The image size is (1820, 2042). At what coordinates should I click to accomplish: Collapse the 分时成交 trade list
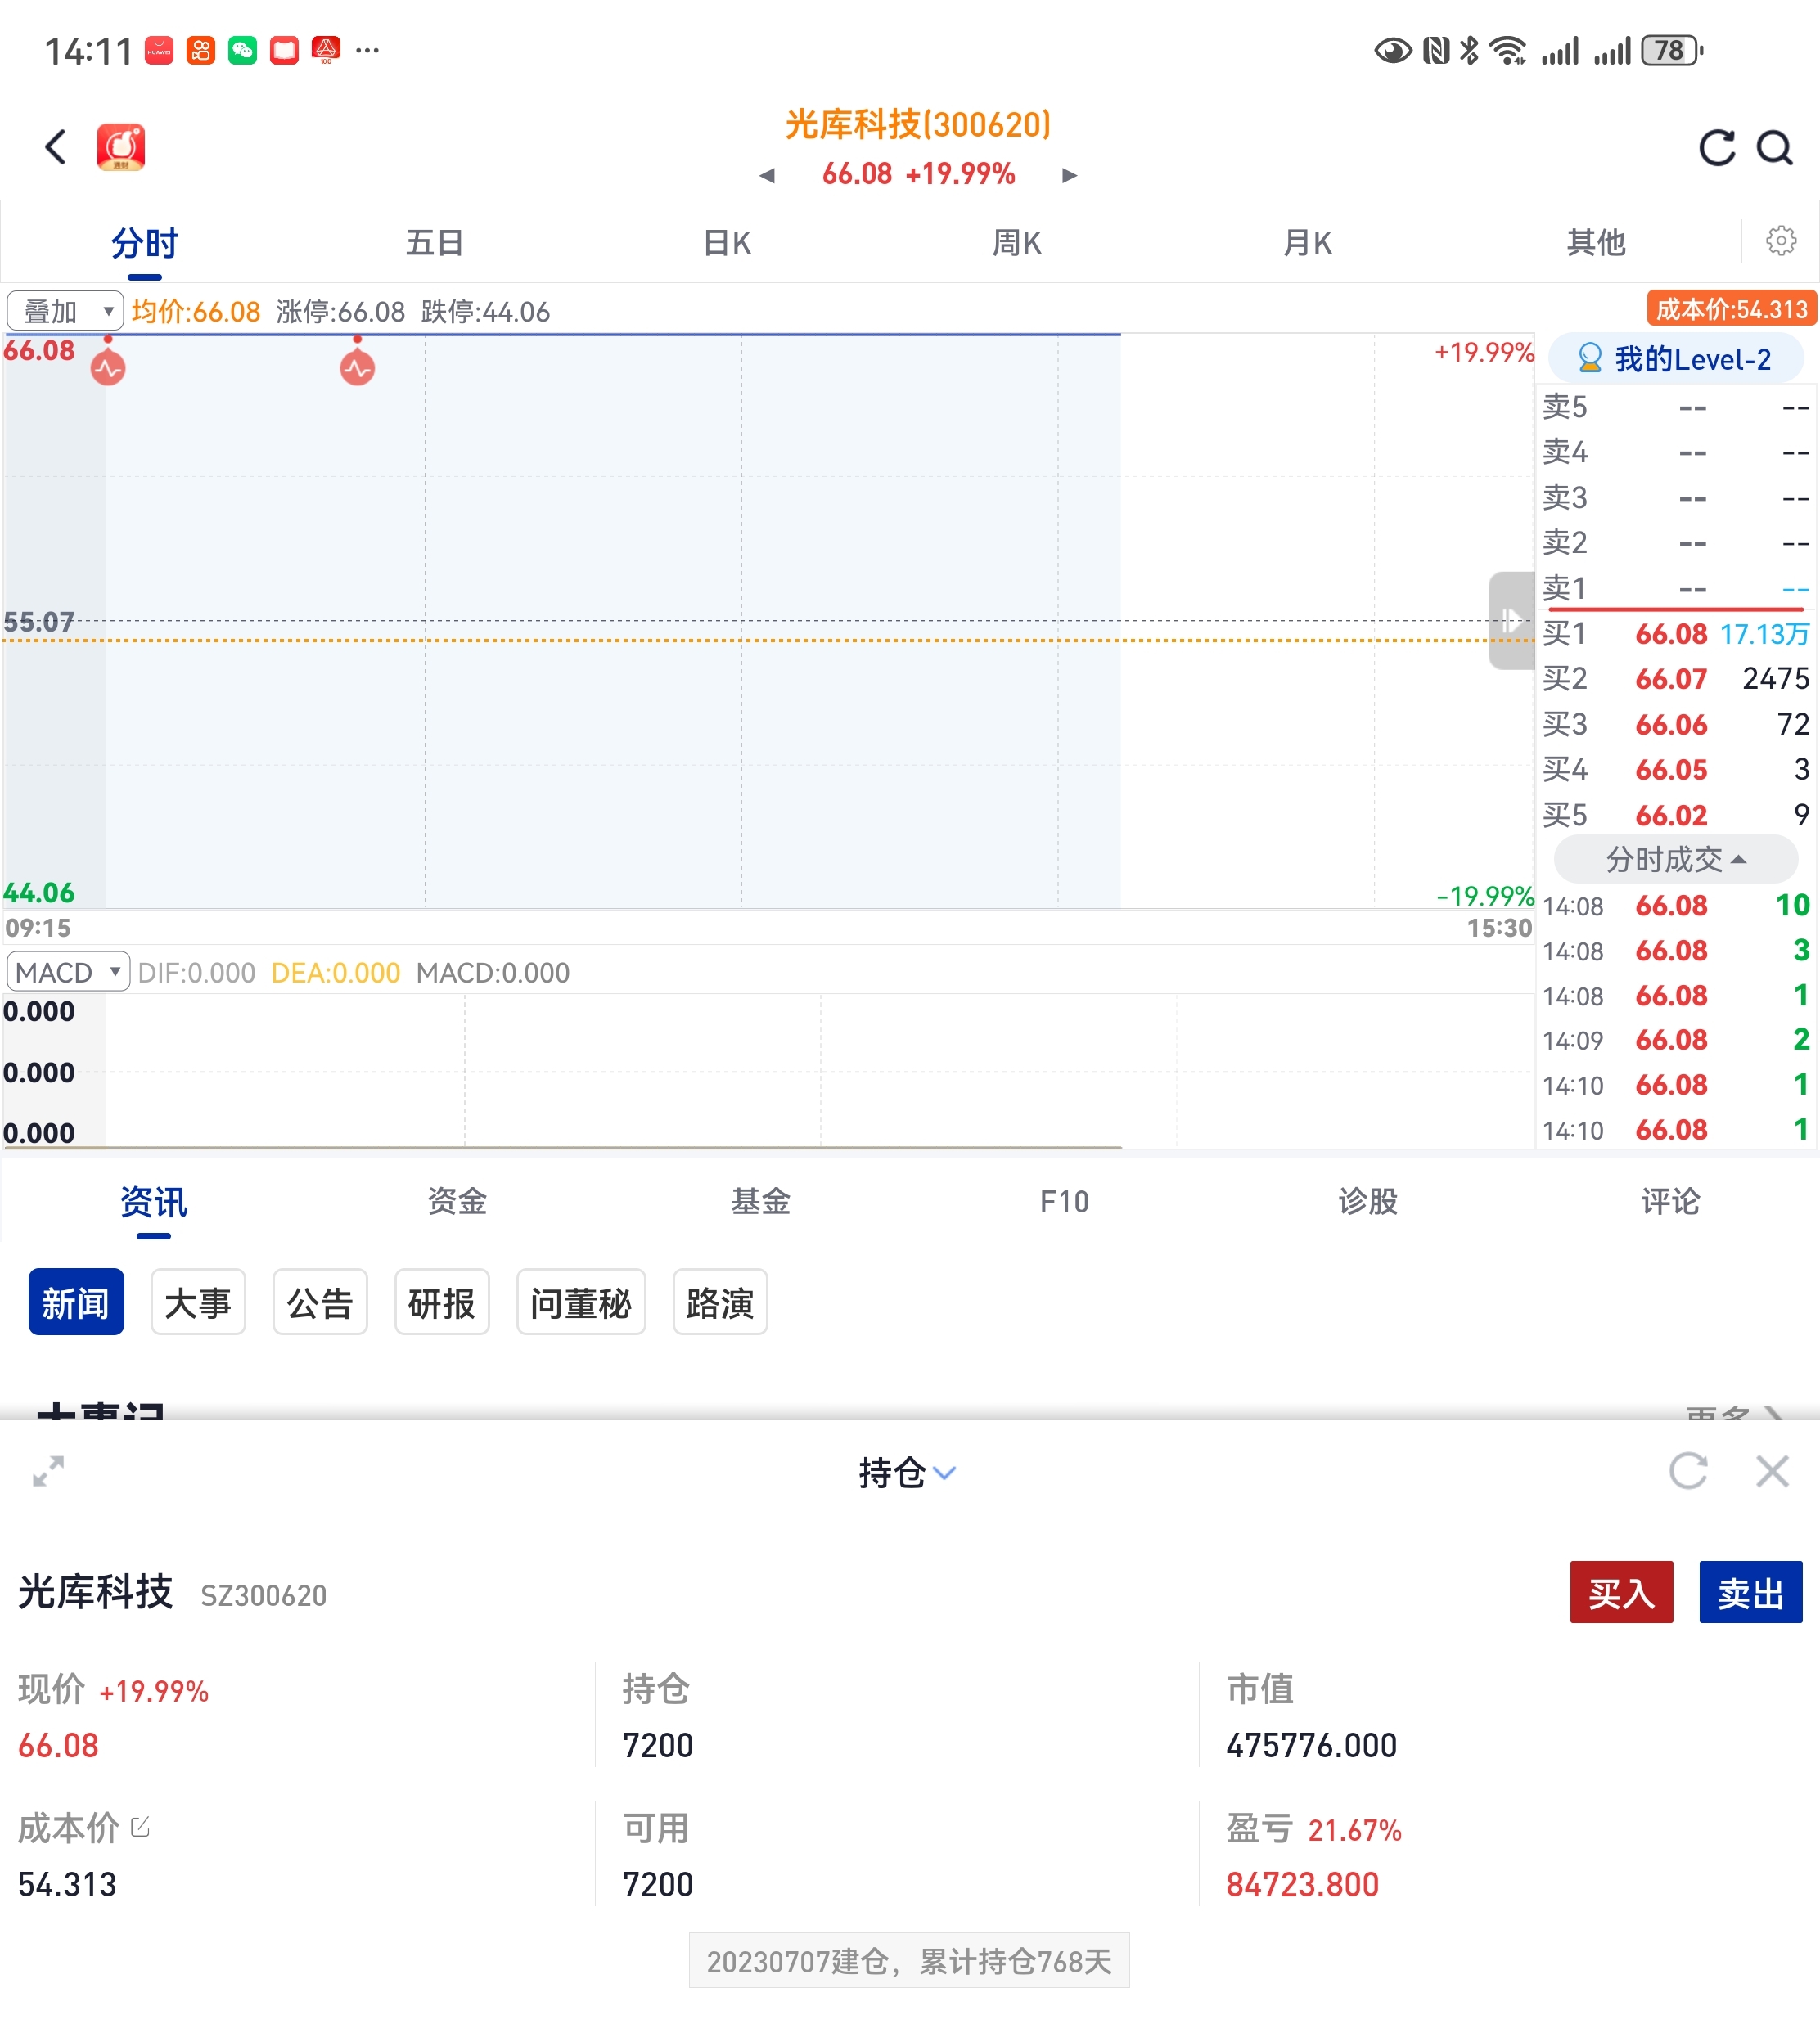(x=1676, y=858)
